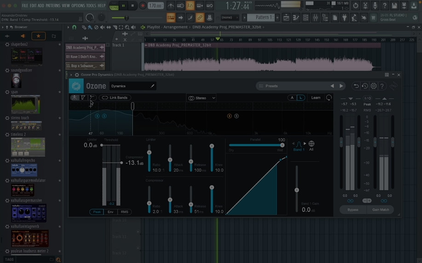The height and width of the screenshot is (263, 422).
Task: Click the microphone recording icon
Action: (x=375, y=6)
